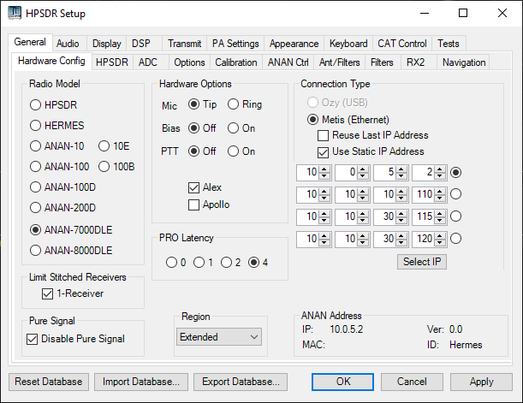Open the Calibration sub-tab
Image resolution: width=523 pixels, height=403 pixels.
[236, 62]
